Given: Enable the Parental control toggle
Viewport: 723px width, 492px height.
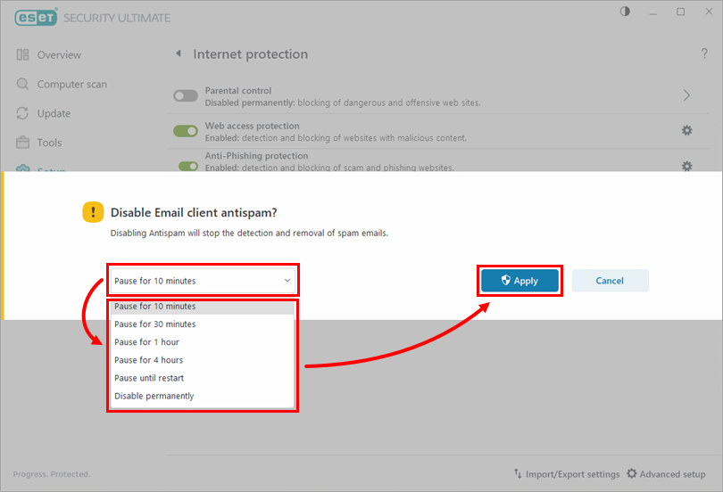Looking at the screenshot, I should tap(186, 96).
